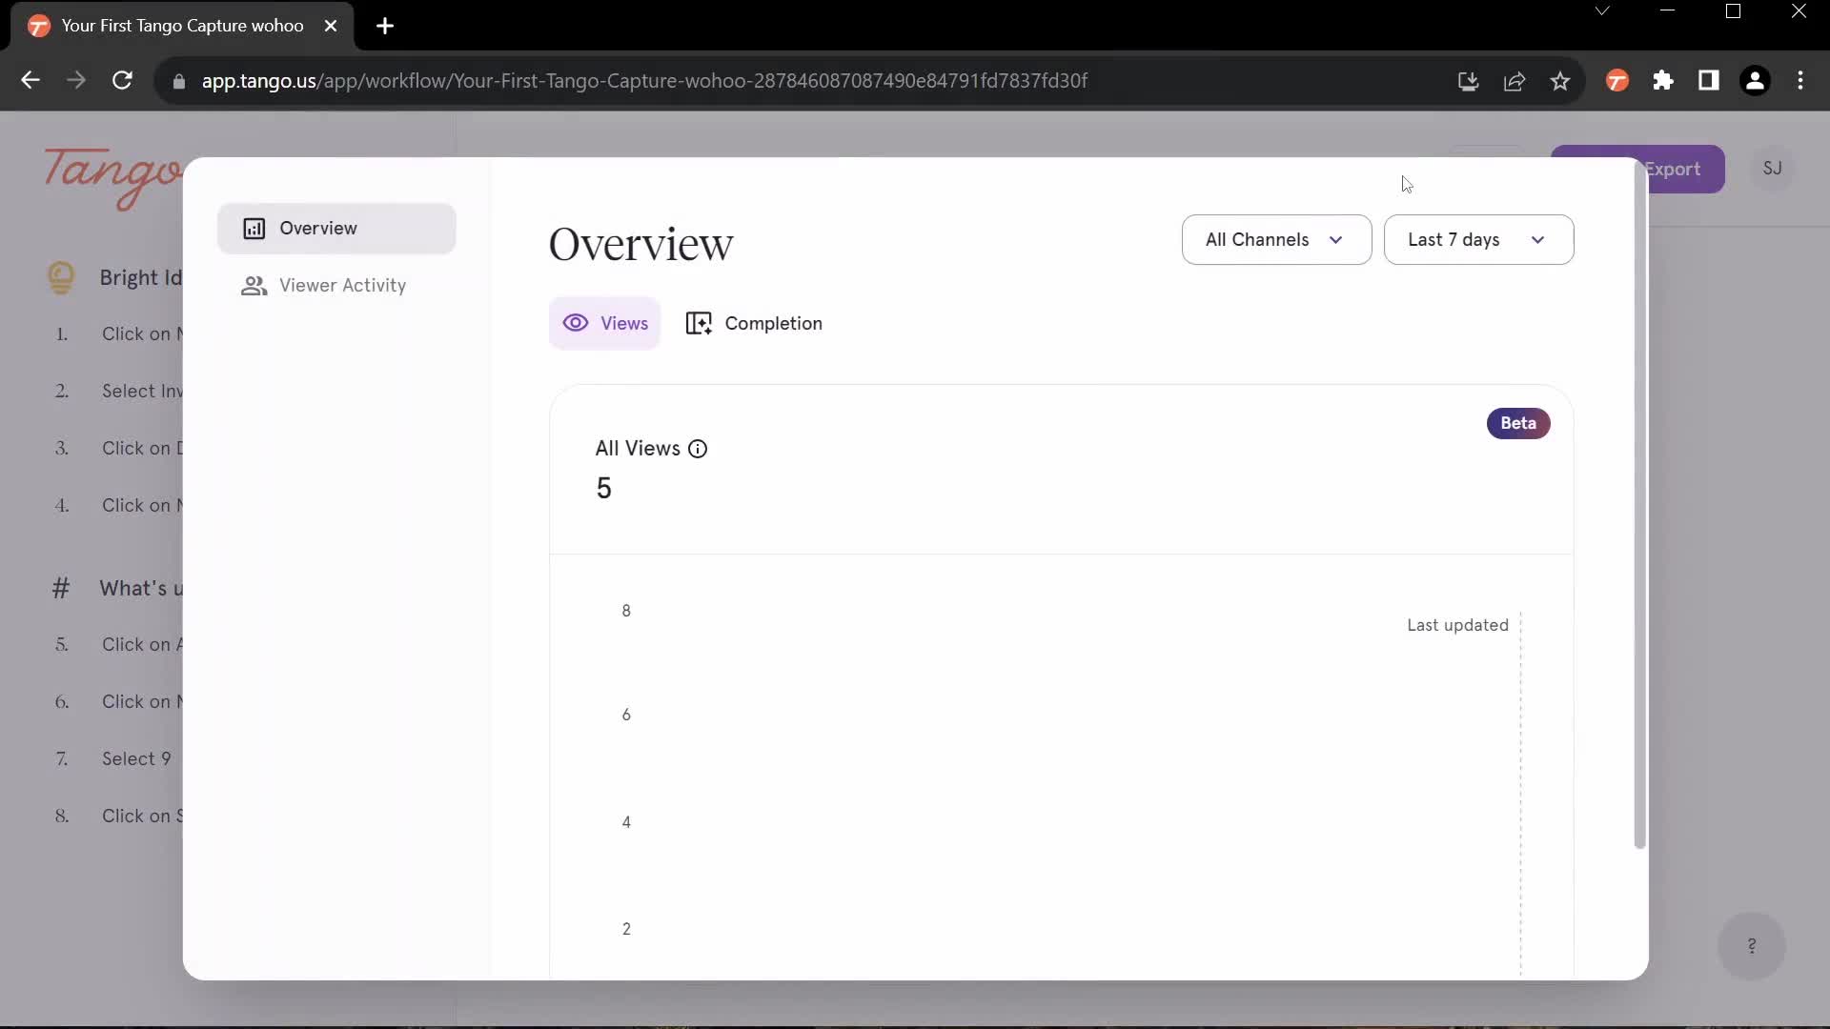Viewport: 1830px width, 1029px height.
Task: Click the All Views count 5
Action: click(604, 489)
